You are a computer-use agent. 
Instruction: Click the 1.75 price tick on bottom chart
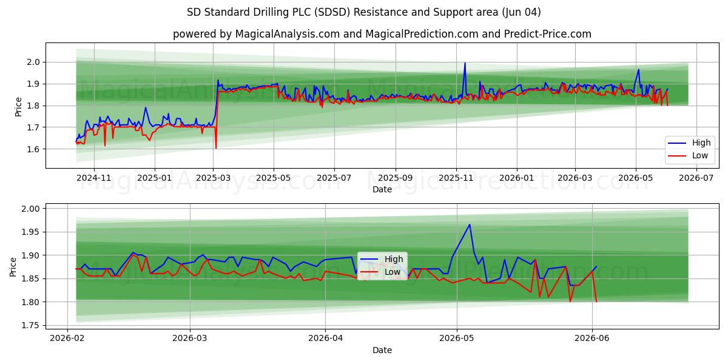click(32, 326)
